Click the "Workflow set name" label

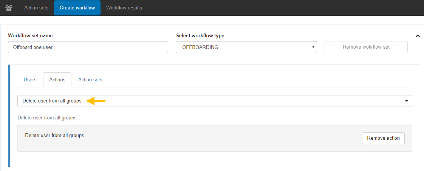(30, 36)
